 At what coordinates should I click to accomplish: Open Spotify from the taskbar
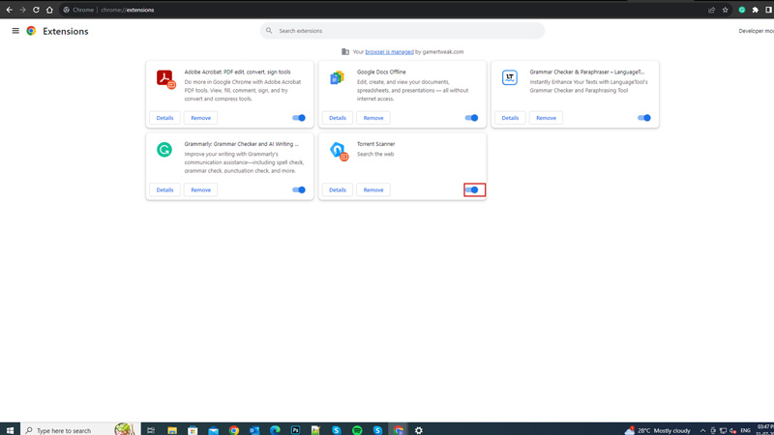coord(357,430)
